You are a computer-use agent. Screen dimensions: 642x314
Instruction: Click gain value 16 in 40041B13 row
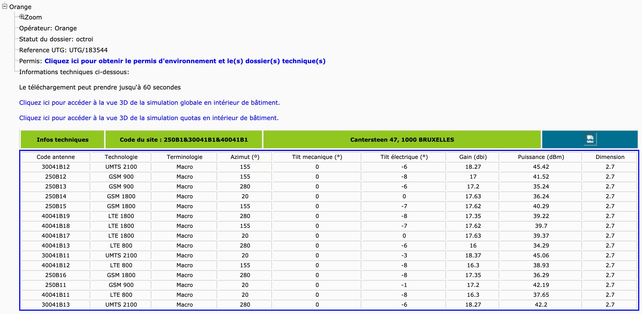pos(473,246)
